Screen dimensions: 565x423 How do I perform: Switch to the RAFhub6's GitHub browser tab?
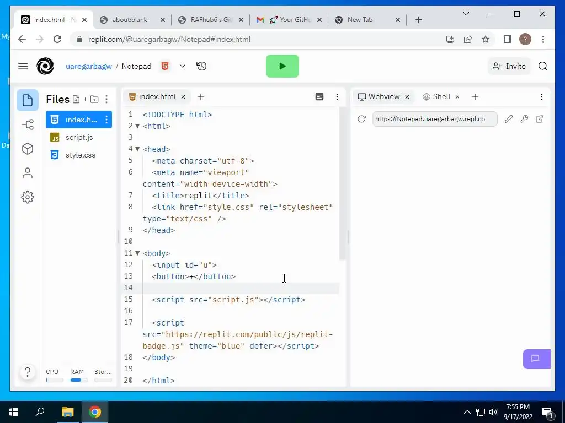(211, 20)
